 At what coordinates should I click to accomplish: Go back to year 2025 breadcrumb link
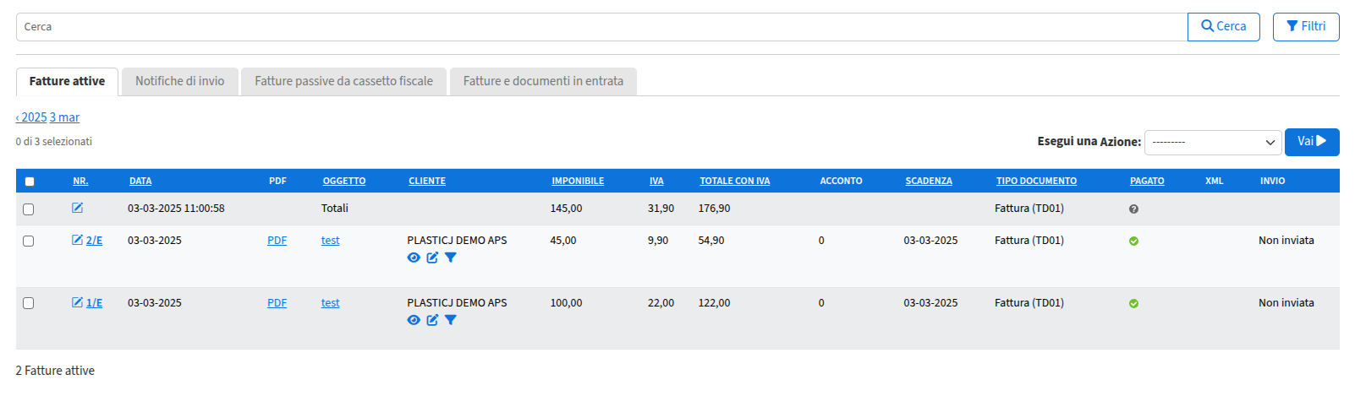point(31,117)
